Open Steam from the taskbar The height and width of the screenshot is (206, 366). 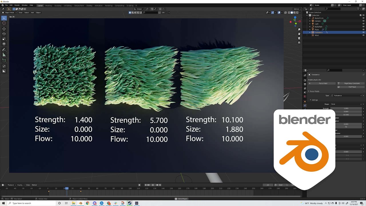[x=130, y=203]
